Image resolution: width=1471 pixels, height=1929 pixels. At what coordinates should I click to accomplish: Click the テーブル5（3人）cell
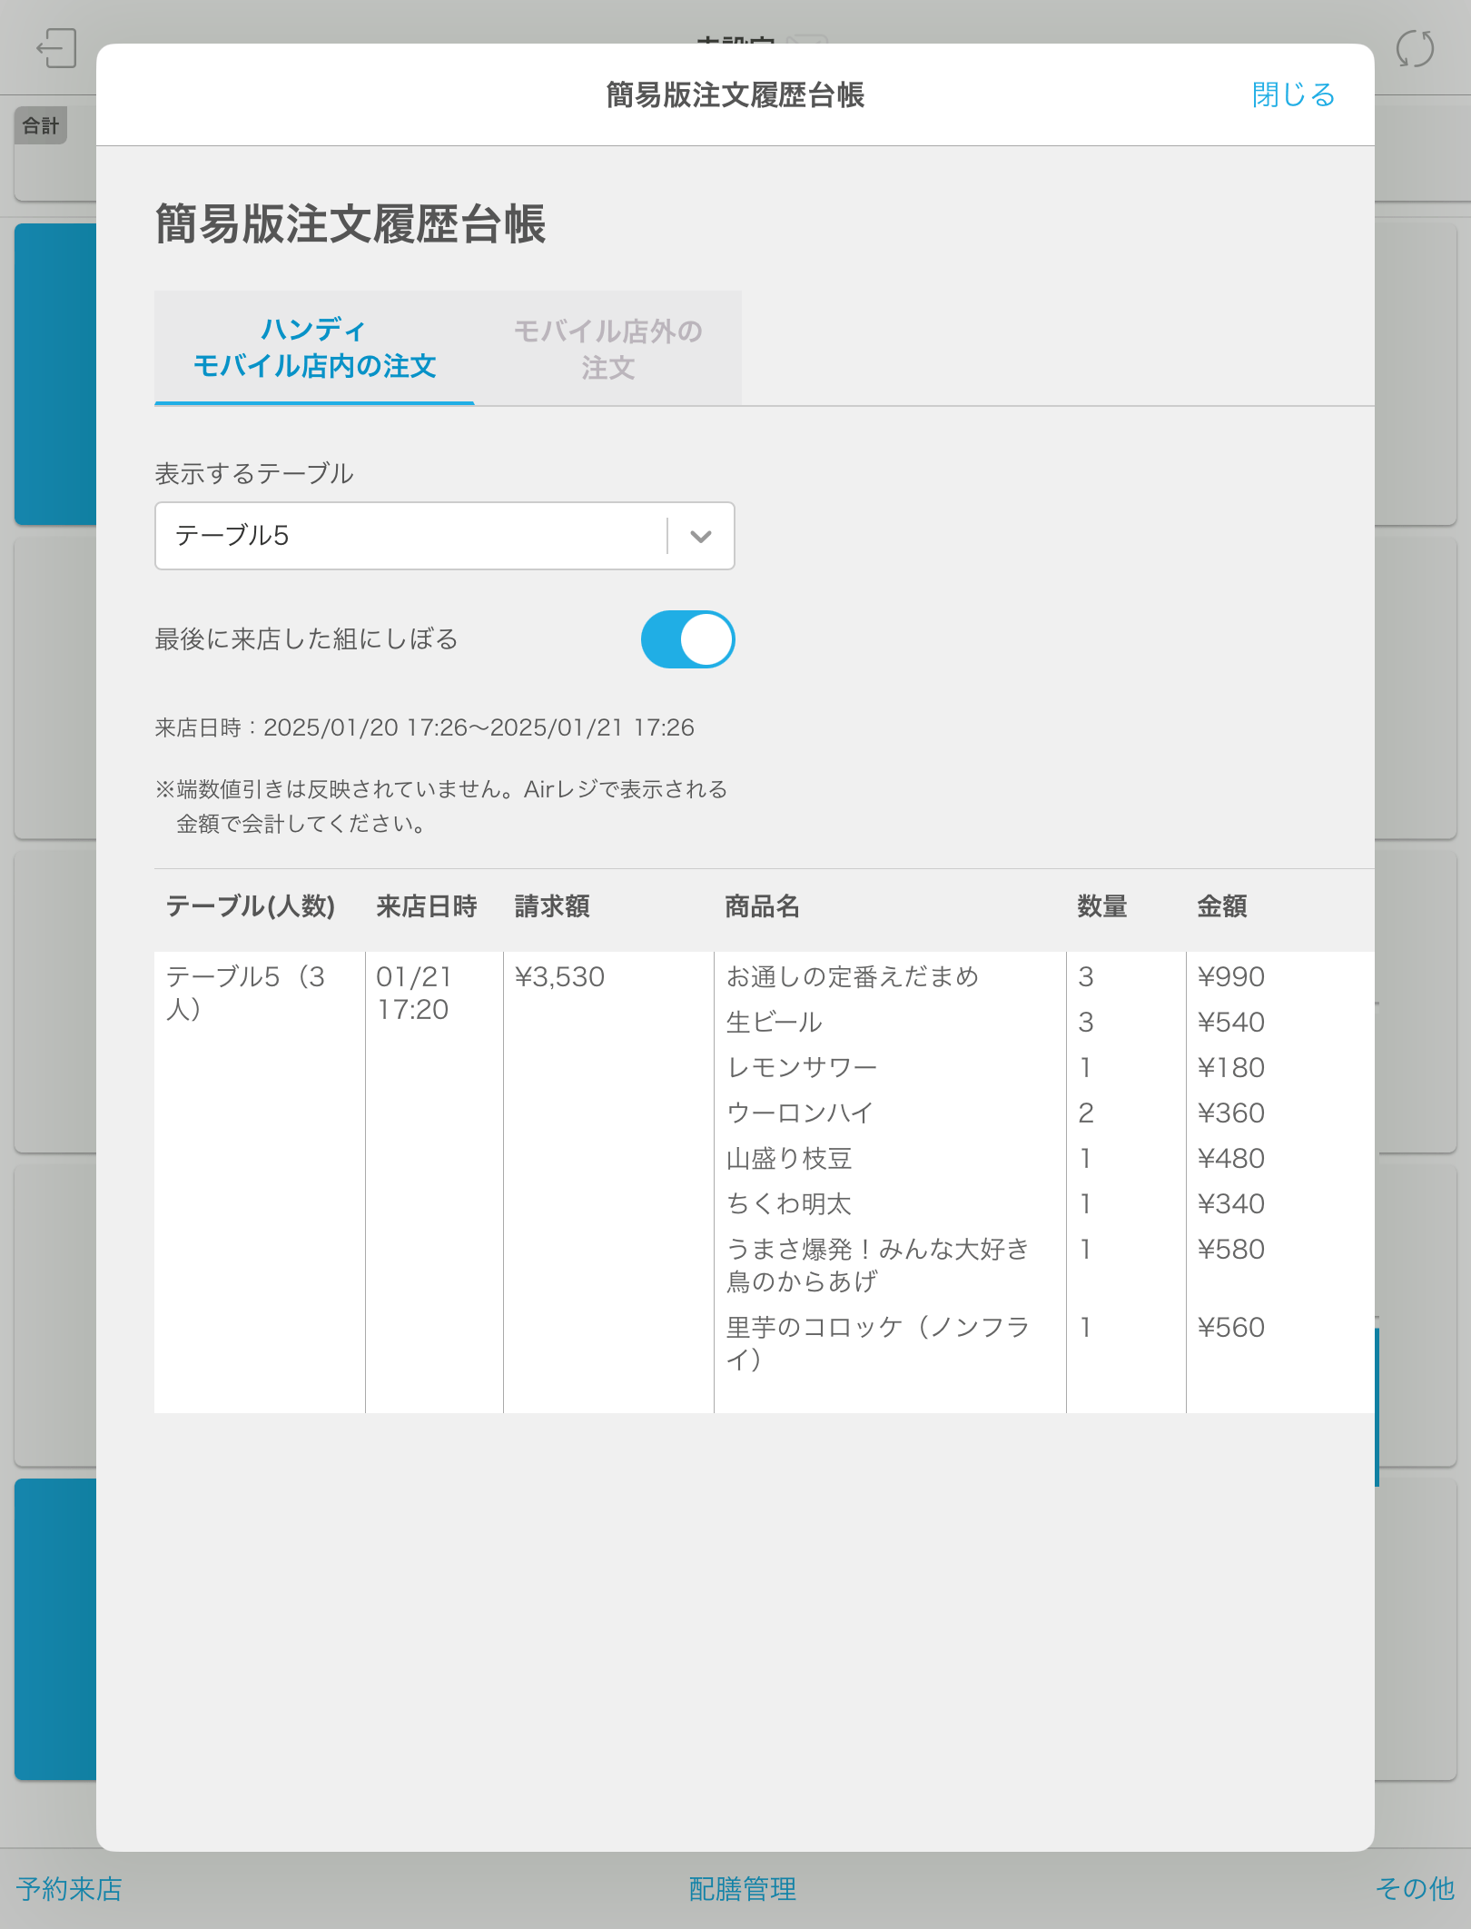pyautogui.click(x=245, y=993)
